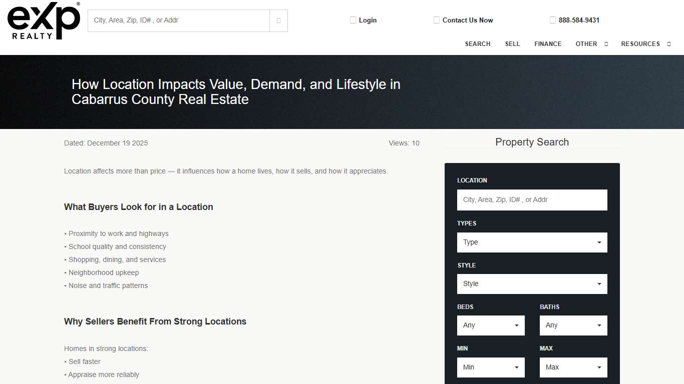
Task: Toggle the checkbox beside Contact Us Now
Action: (x=437, y=20)
